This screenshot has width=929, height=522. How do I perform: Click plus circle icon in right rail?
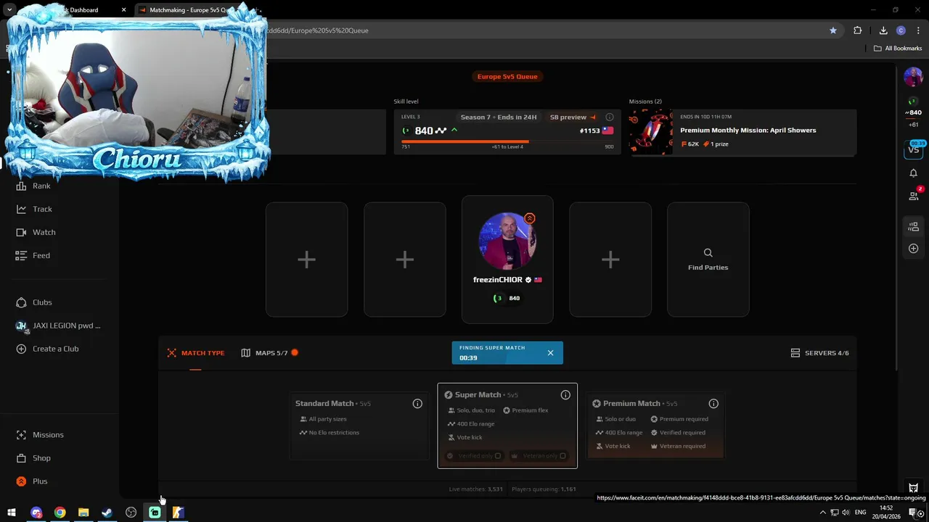click(x=914, y=249)
